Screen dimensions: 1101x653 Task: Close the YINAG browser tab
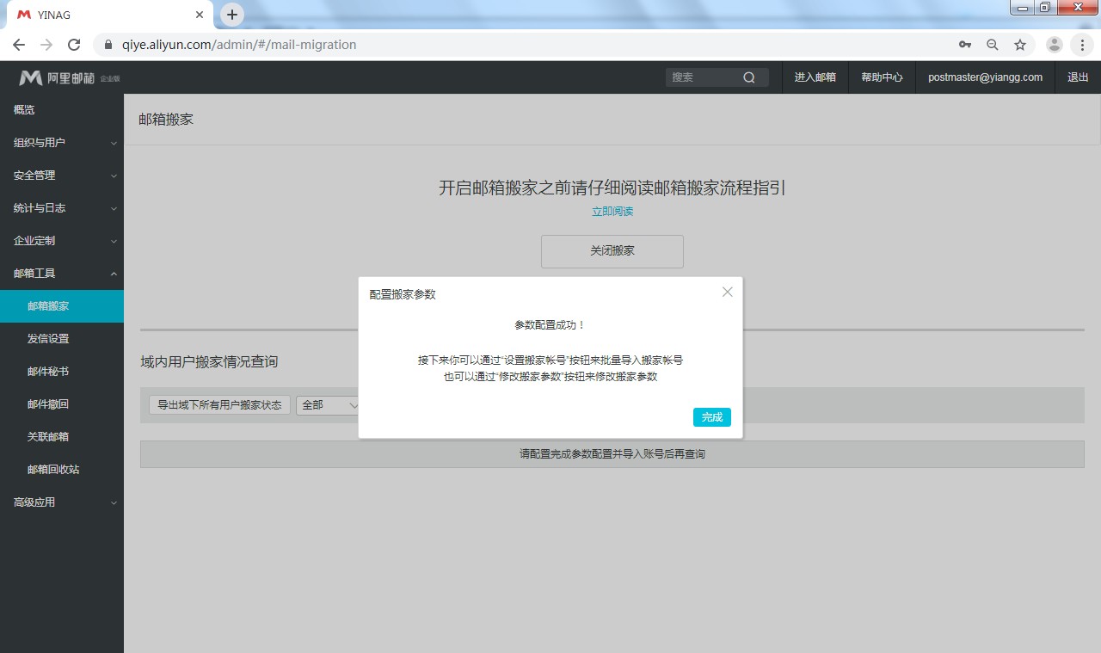pos(200,15)
